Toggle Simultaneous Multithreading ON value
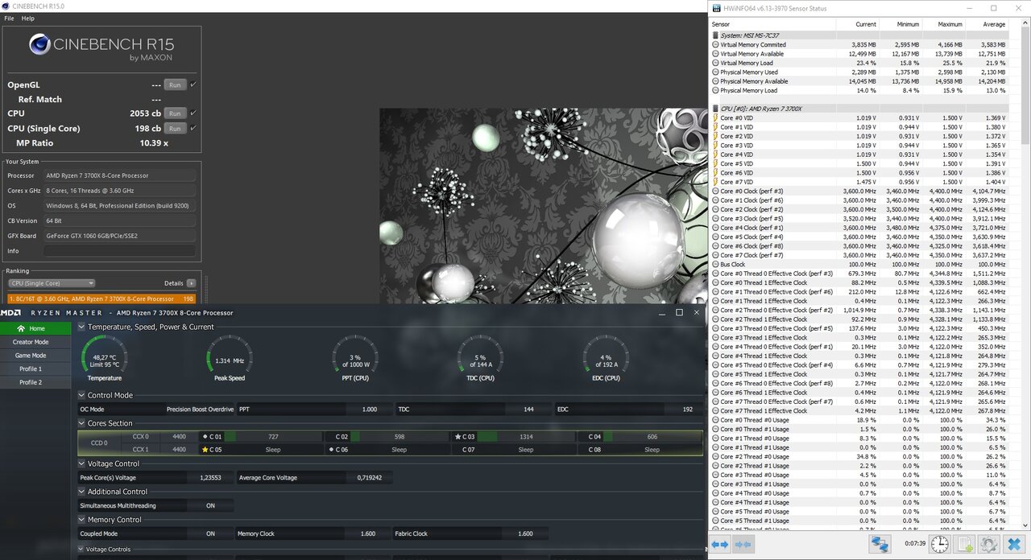This screenshot has height=560, width=1031. [x=210, y=505]
